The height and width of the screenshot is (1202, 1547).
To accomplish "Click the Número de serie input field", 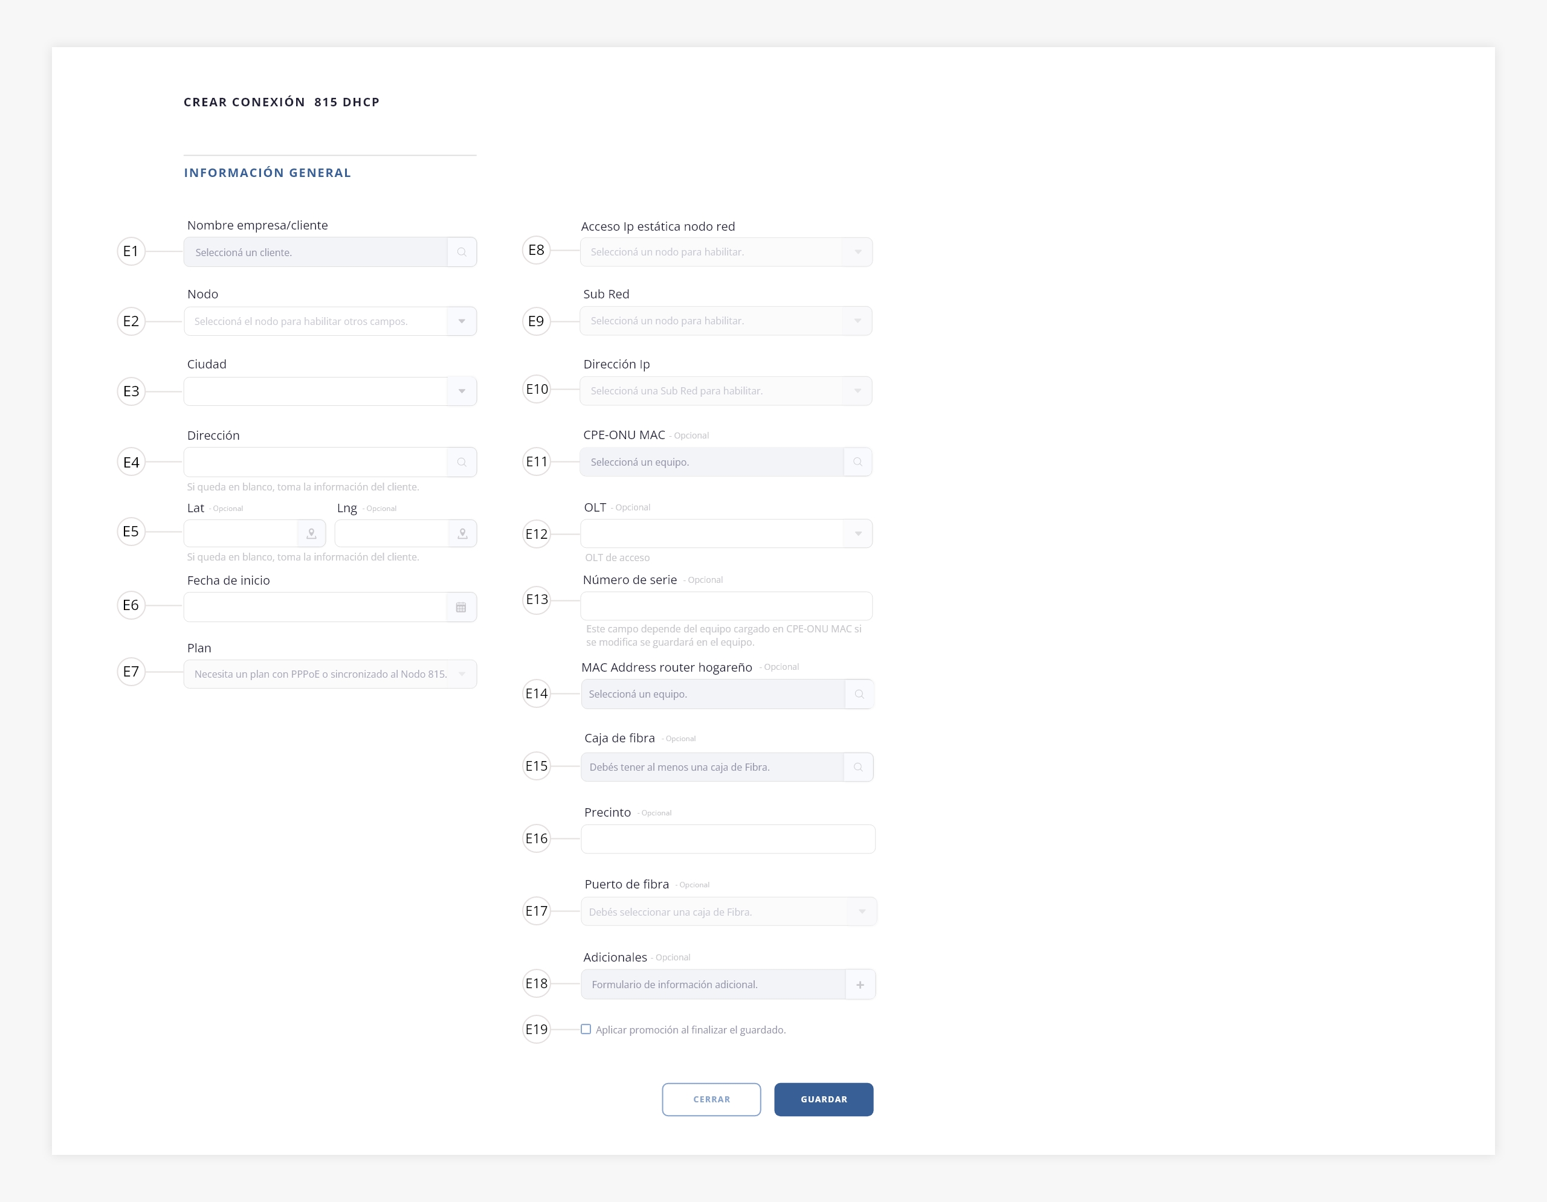I will tap(726, 606).
